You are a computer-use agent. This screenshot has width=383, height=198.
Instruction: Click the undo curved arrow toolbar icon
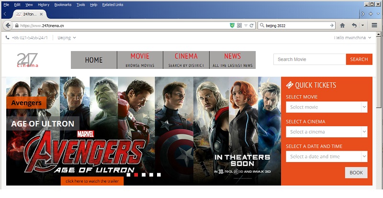pyautogui.click(x=354, y=25)
